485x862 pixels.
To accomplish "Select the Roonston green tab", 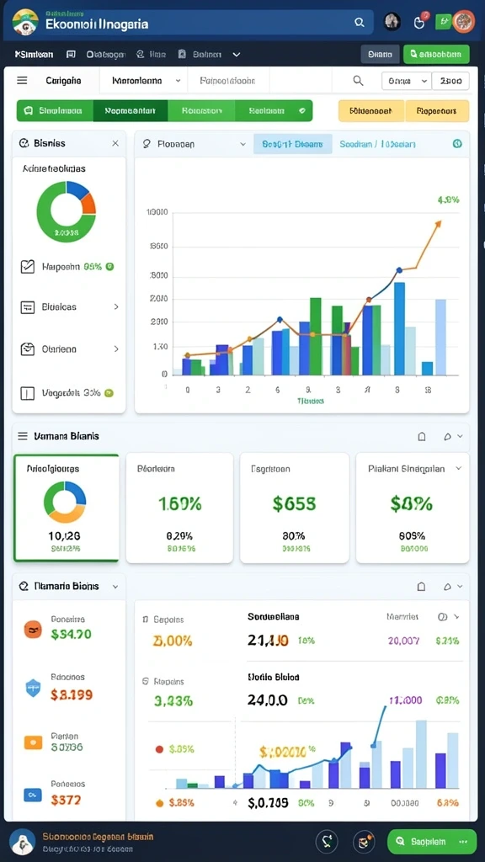I will (x=201, y=110).
